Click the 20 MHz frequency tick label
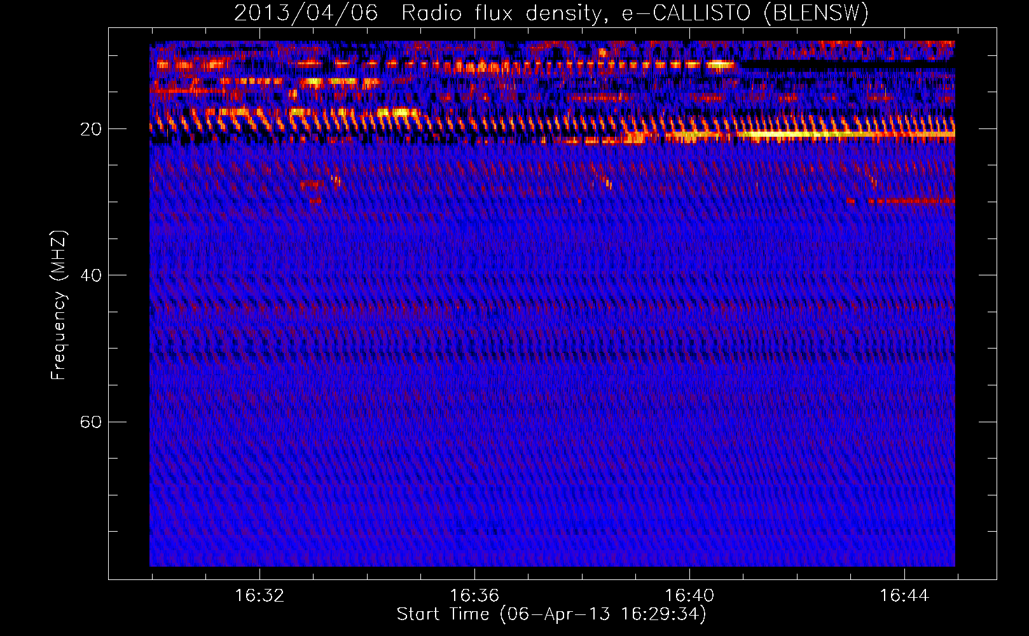Screen dimensions: 1029x636 (x=91, y=130)
